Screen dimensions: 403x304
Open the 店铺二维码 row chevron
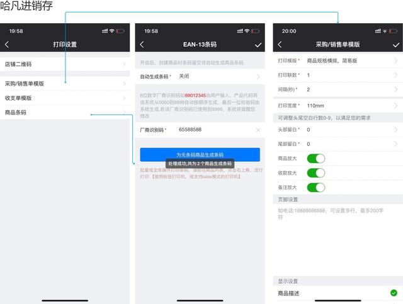[124, 64]
